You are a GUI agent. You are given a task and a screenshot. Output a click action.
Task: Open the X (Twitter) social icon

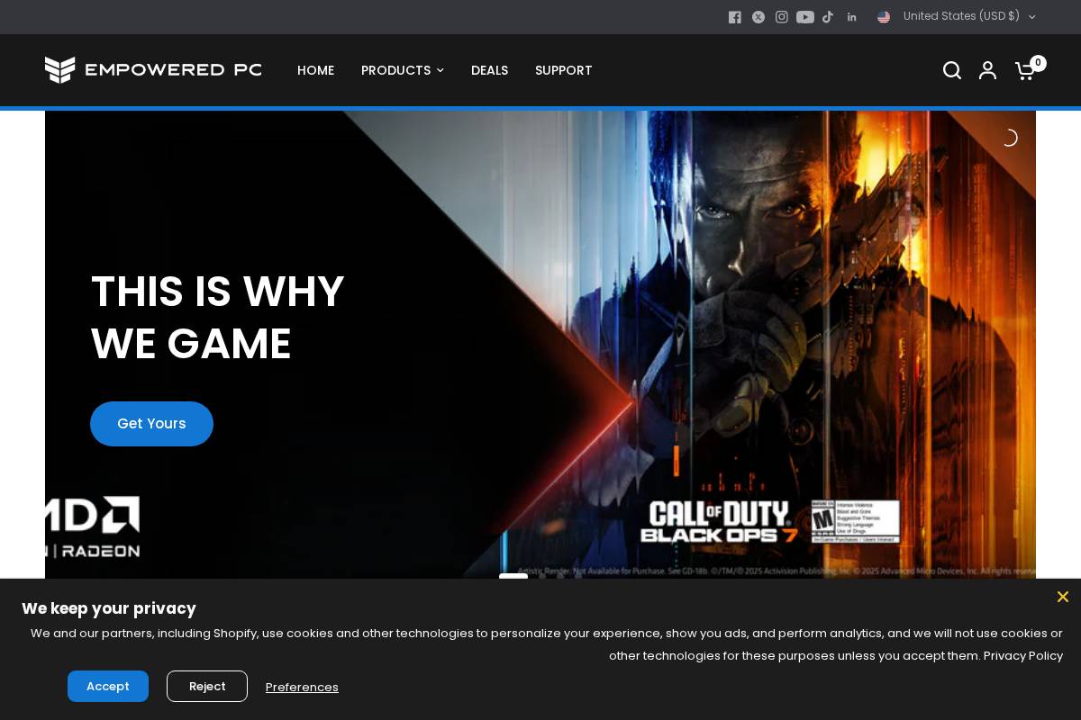click(759, 17)
